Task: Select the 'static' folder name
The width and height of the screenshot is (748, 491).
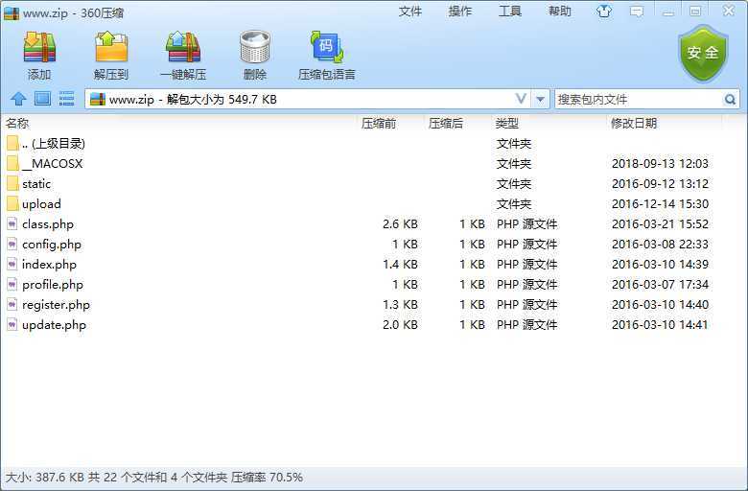Action: (36, 184)
